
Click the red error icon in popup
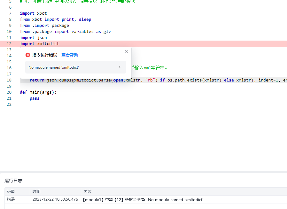tap(28, 55)
